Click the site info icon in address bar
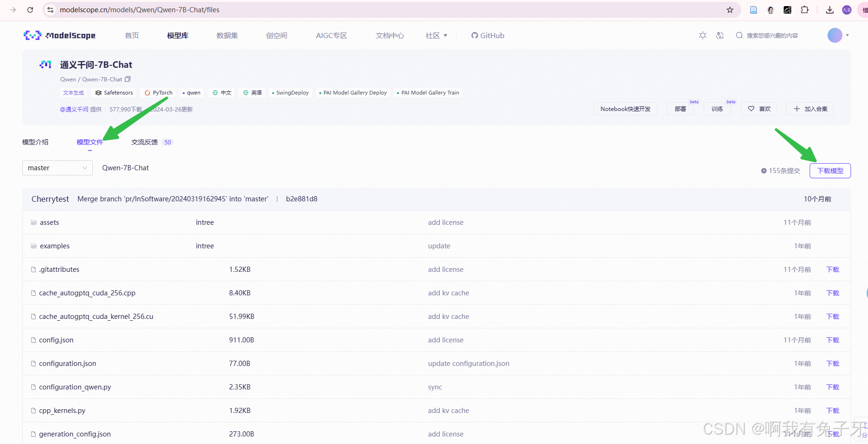Image resolution: width=868 pixels, height=444 pixels. [x=51, y=10]
